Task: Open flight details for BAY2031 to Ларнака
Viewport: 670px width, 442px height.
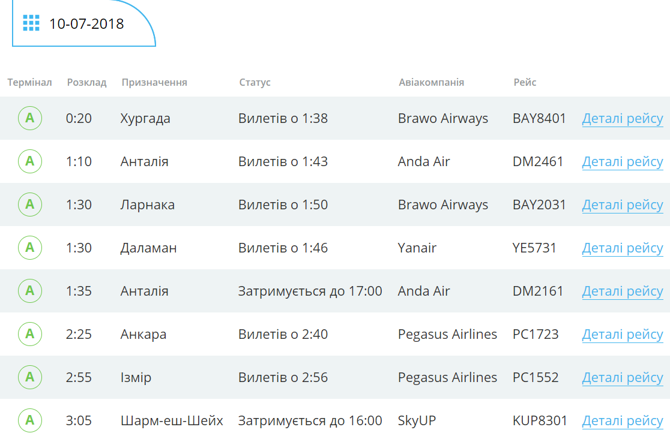Action: coord(622,205)
